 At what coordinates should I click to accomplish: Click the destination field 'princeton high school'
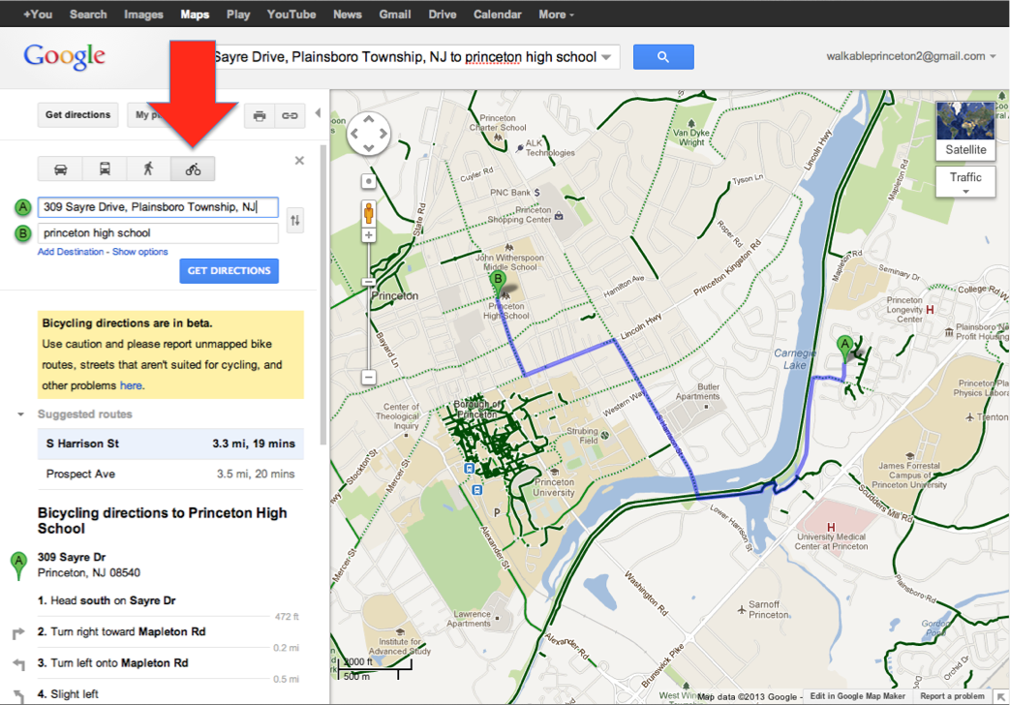[x=157, y=233]
